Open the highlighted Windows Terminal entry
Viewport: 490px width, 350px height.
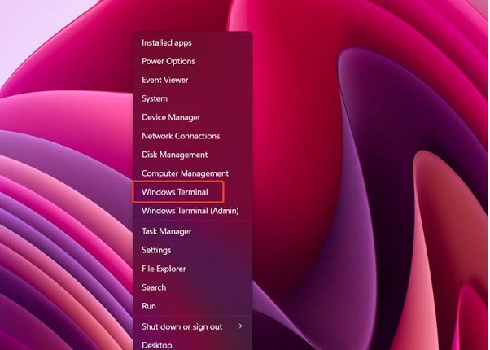(x=175, y=192)
